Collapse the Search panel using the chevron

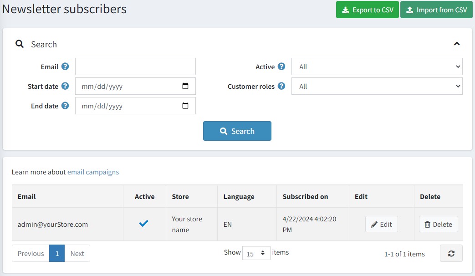click(457, 44)
